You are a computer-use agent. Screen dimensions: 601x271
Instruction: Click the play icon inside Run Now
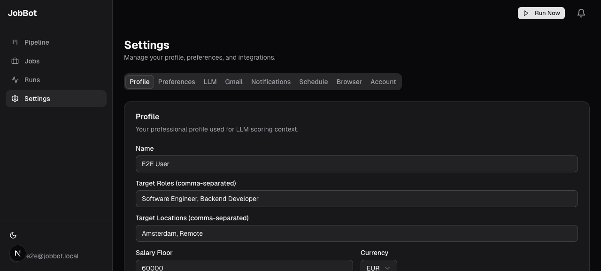(x=526, y=13)
